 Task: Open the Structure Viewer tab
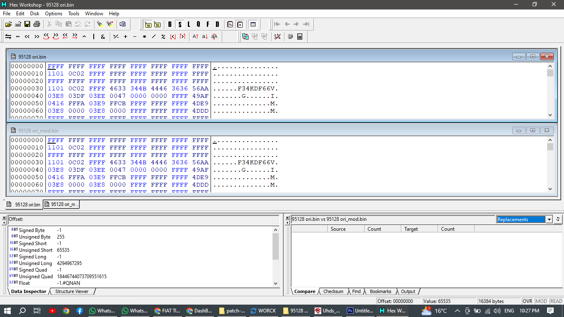click(72, 291)
